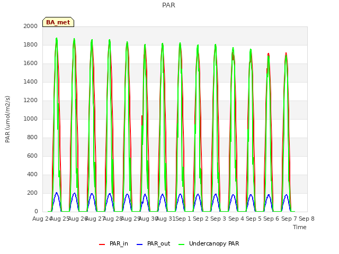Click the blue PAR_out legend swatch
This screenshot has width=339, height=254.
[x=140, y=244]
